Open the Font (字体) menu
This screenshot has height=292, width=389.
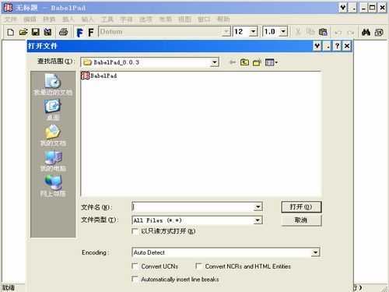(x=126, y=19)
